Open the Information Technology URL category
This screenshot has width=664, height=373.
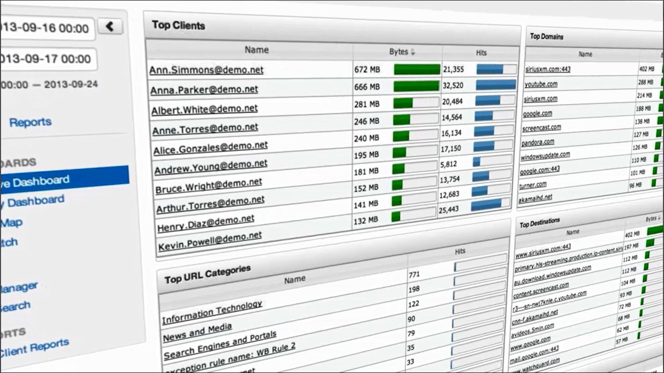pyautogui.click(x=212, y=312)
